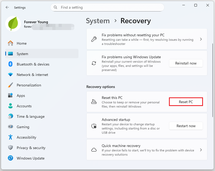Click the Gaming controller icon
Screen dimensions: 215x171
[10, 127]
